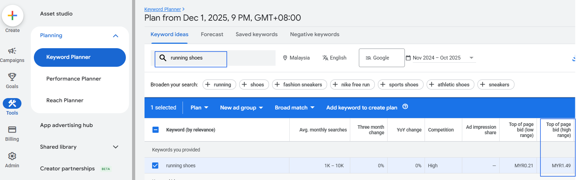
Task: Add 'fashion sneakers' suggestion chip
Action: (x=299, y=85)
